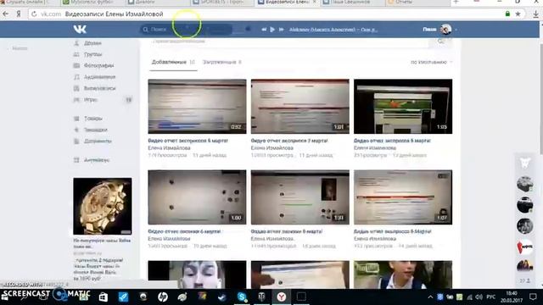Click the play button in the header audio player
Screen dimensions: 543x305
coord(272,30)
